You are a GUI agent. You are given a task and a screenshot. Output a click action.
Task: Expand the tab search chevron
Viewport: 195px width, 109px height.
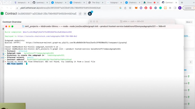(x=194, y=3)
